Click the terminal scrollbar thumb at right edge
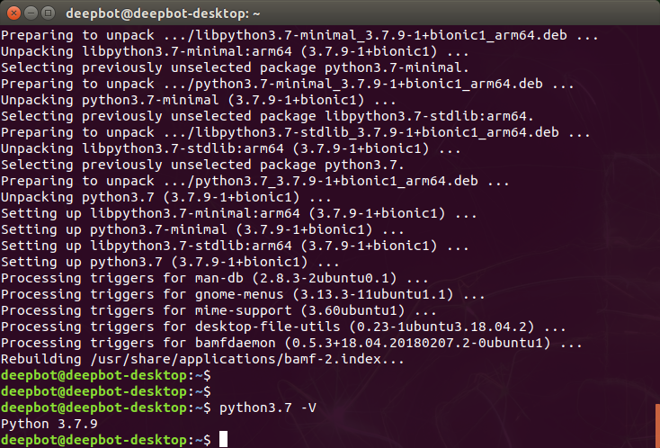Viewport: 660px width, 448px height. [657, 426]
